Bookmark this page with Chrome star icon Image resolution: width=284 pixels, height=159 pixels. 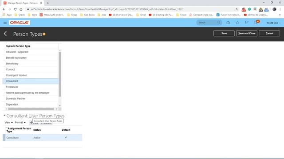click(x=237, y=9)
